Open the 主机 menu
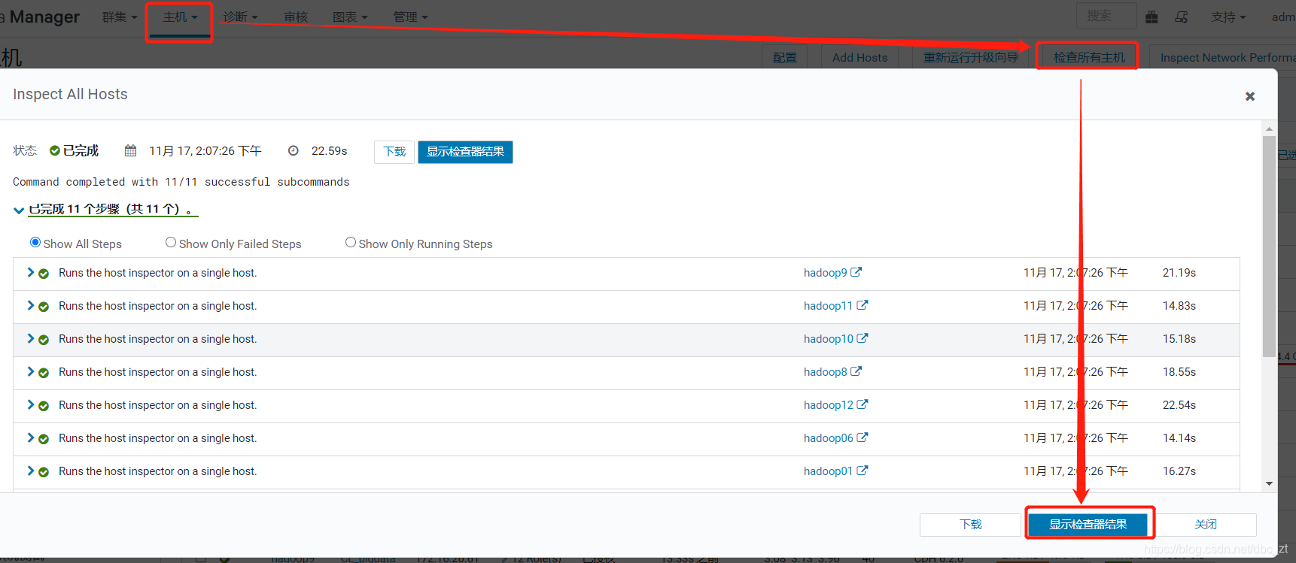1296x563 pixels. (180, 17)
